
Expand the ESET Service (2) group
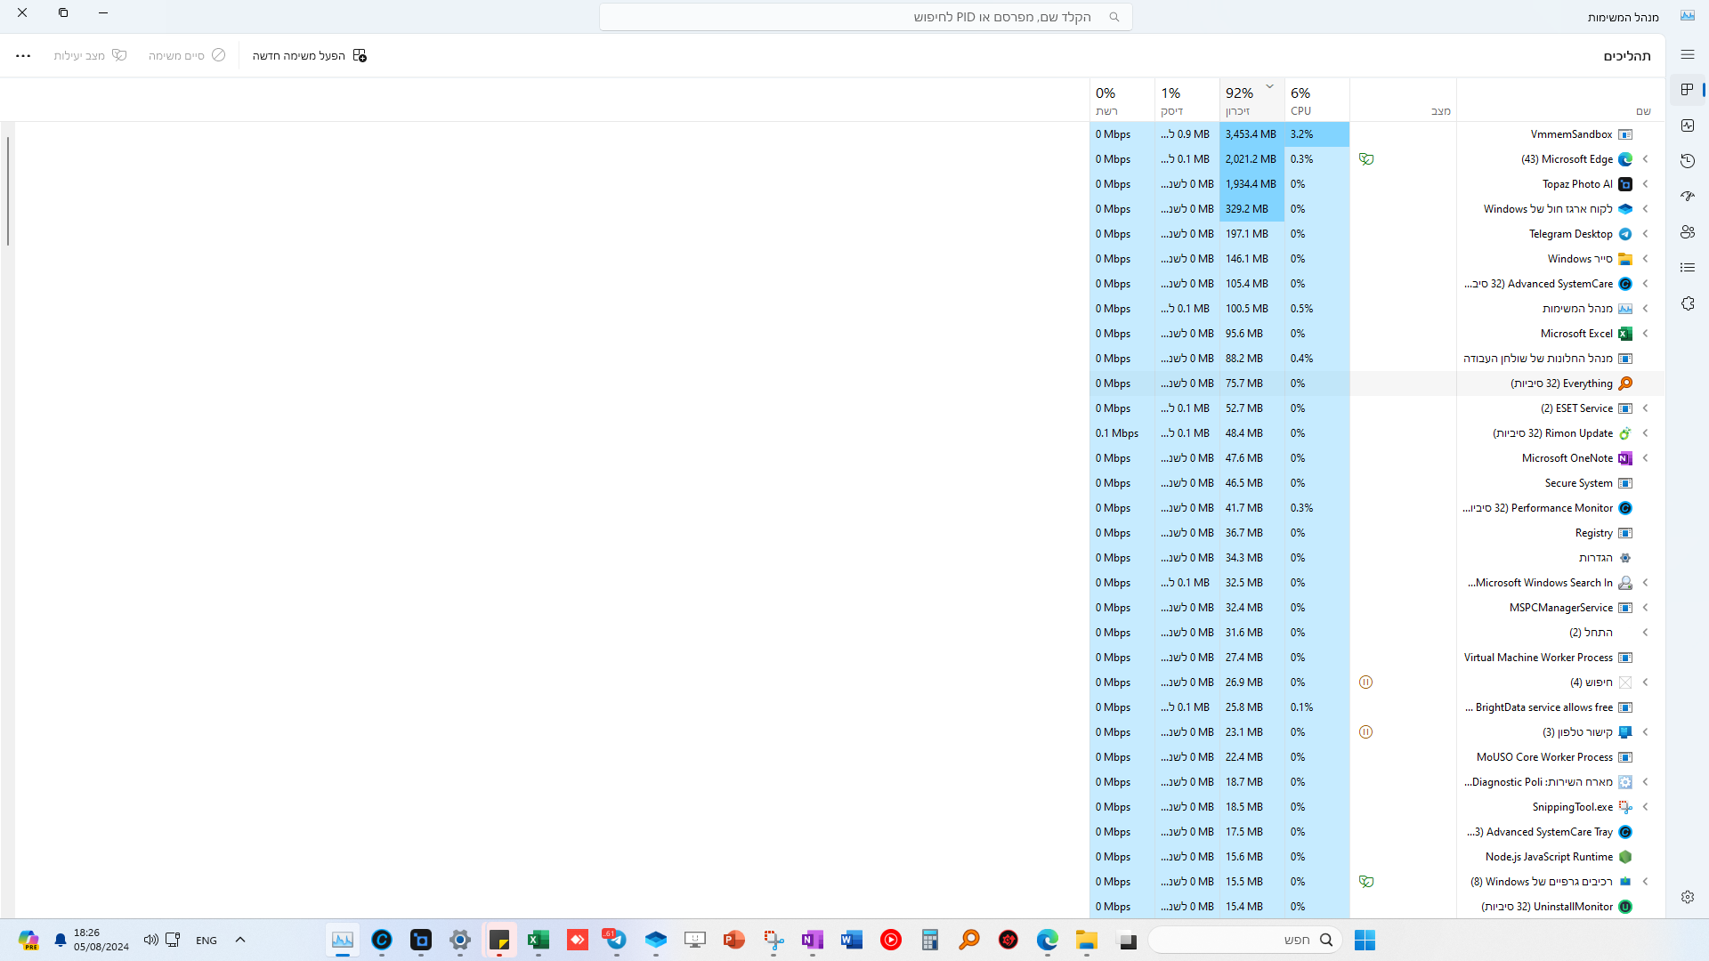pyautogui.click(x=1645, y=408)
